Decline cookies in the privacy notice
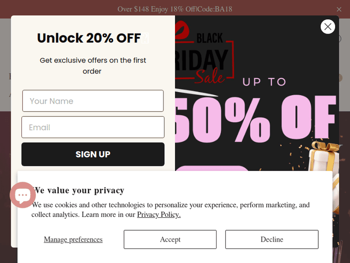Viewport: 350px width, 263px height. pos(272,239)
